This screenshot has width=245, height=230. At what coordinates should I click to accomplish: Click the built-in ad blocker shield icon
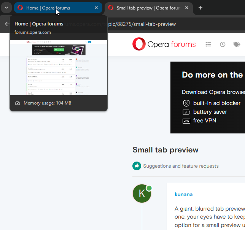[186, 103]
